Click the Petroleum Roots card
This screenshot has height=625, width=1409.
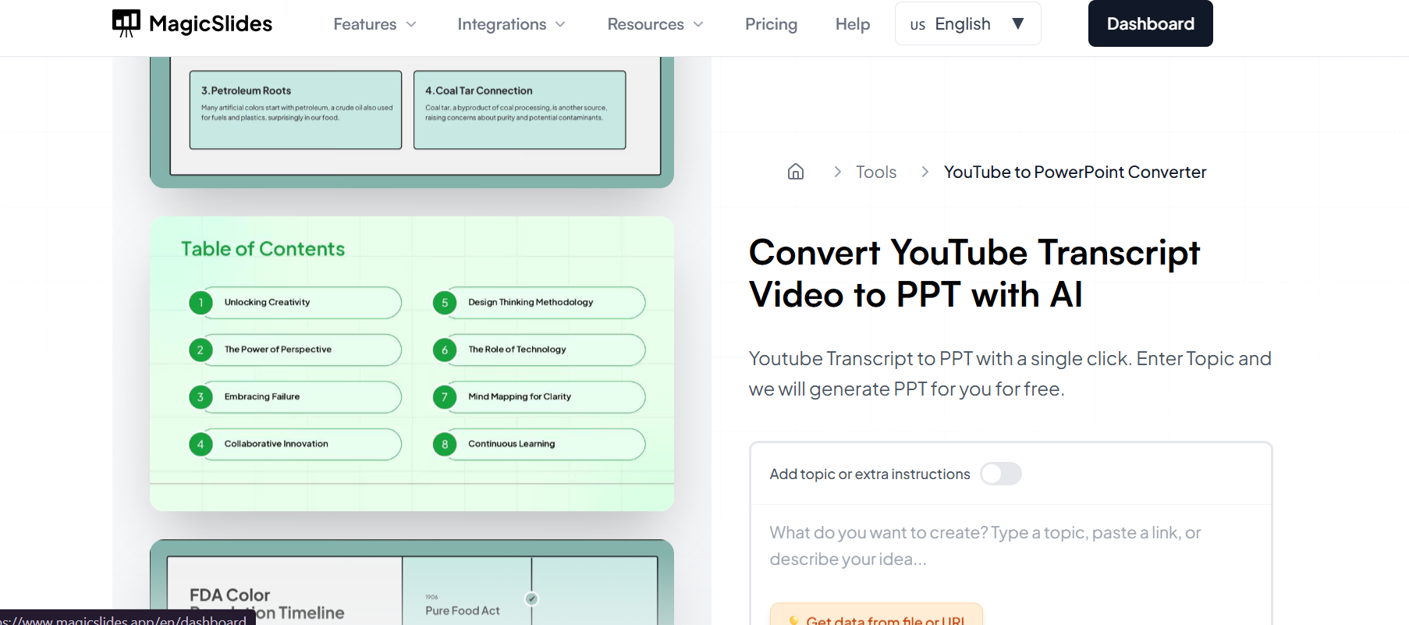pyautogui.click(x=296, y=110)
